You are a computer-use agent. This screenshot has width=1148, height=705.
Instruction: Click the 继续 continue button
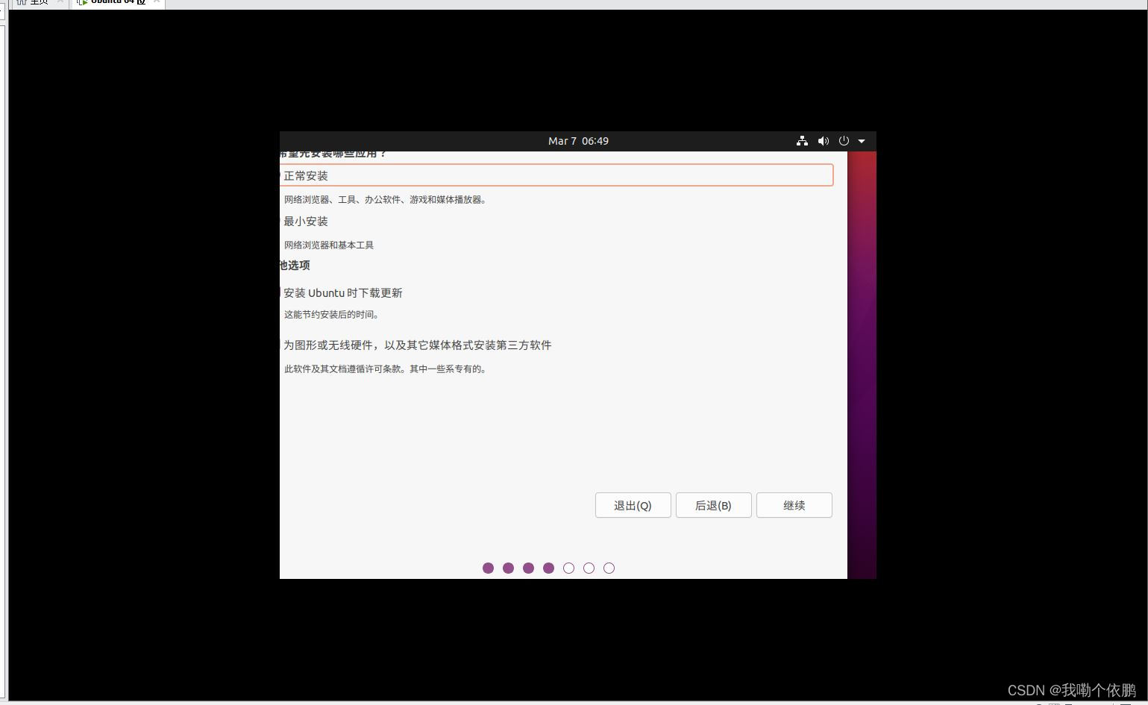click(794, 505)
